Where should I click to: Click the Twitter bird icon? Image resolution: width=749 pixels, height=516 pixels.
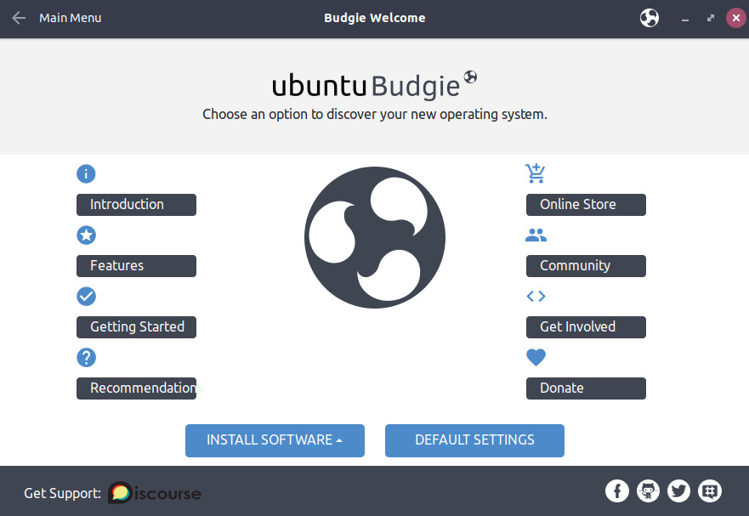[678, 490]
